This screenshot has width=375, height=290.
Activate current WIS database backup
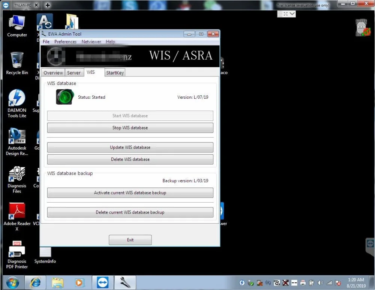(130, 192)
